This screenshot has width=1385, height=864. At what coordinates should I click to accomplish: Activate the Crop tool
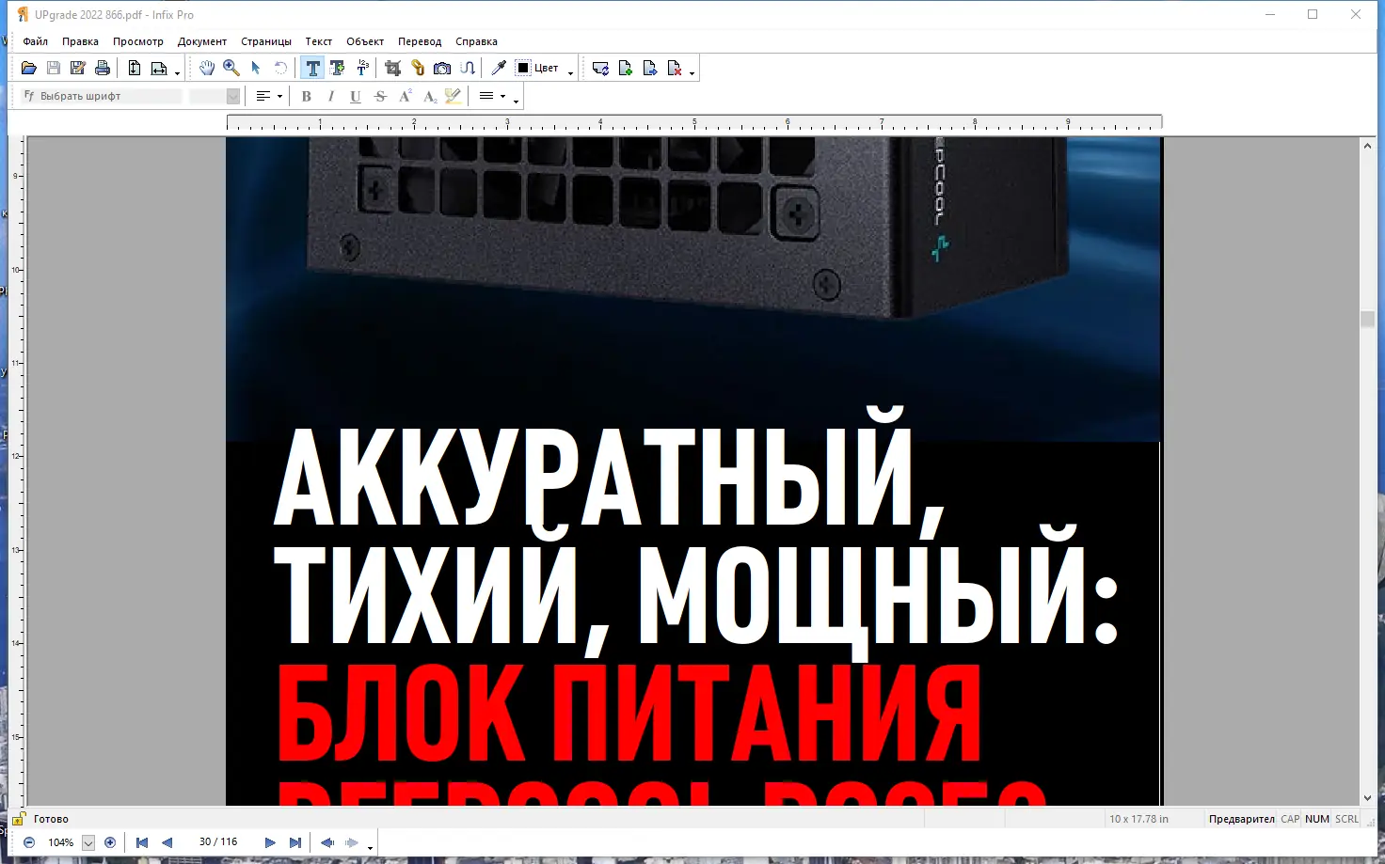coord(392,67)
